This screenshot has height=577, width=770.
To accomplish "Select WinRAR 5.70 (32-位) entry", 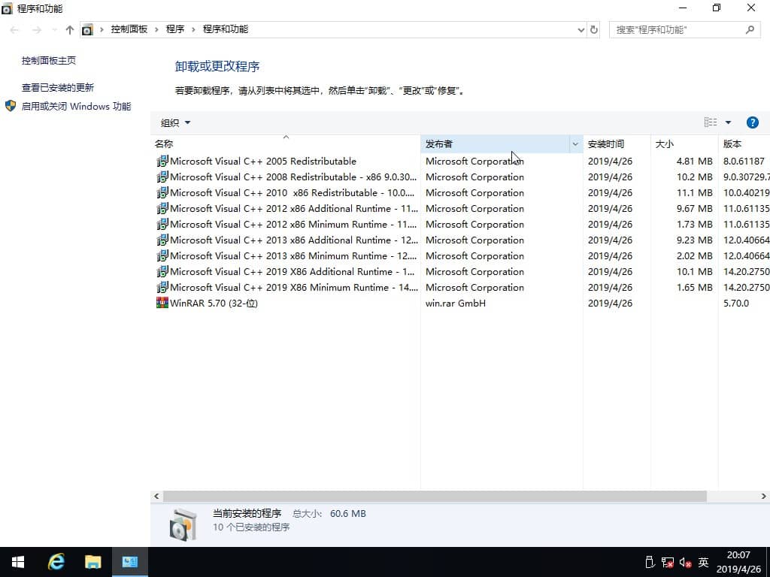I will (x=214, y=303).
